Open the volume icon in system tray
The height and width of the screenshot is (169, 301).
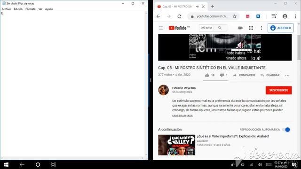[x=260, y=165]
